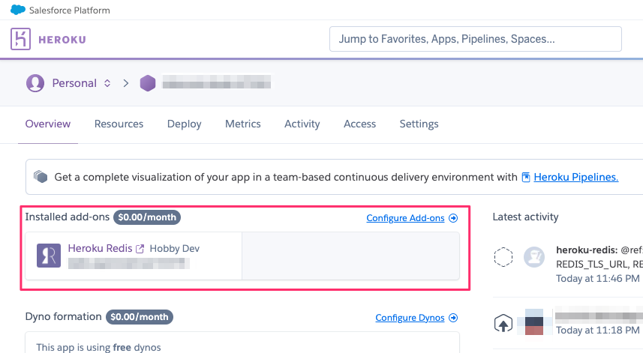Image resolution: width=643 pixels, height=353 pixels.
Task: Click the Installed add-ons $0.00/month badge
Action: [147, 217]
